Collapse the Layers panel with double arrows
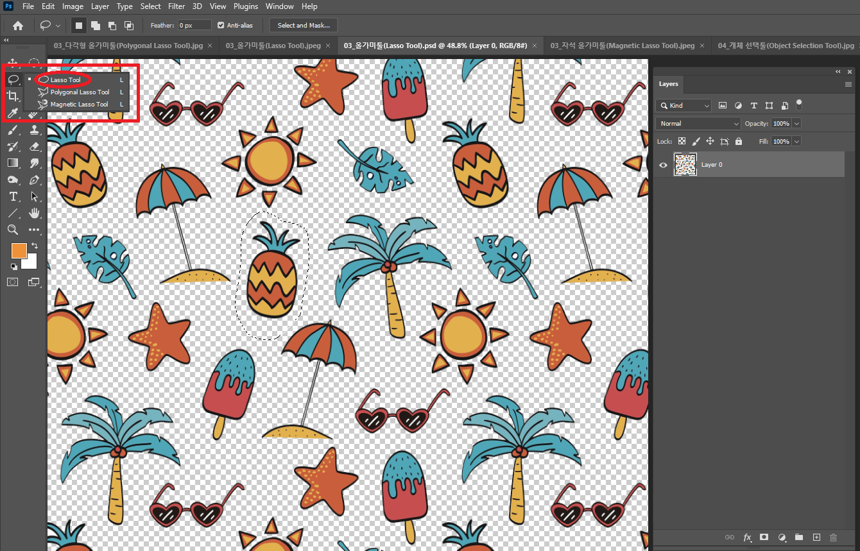Screen dimensions: 860x551 839,72
